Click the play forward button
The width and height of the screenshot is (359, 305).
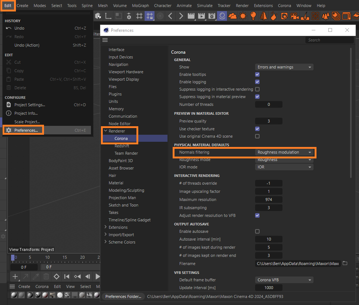(98, 276)
